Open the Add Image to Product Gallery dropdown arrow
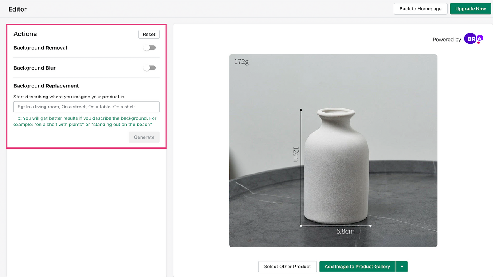493x277 pixels. 402,266
